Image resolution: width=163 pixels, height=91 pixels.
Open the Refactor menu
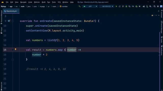click(x=37, y=2)
